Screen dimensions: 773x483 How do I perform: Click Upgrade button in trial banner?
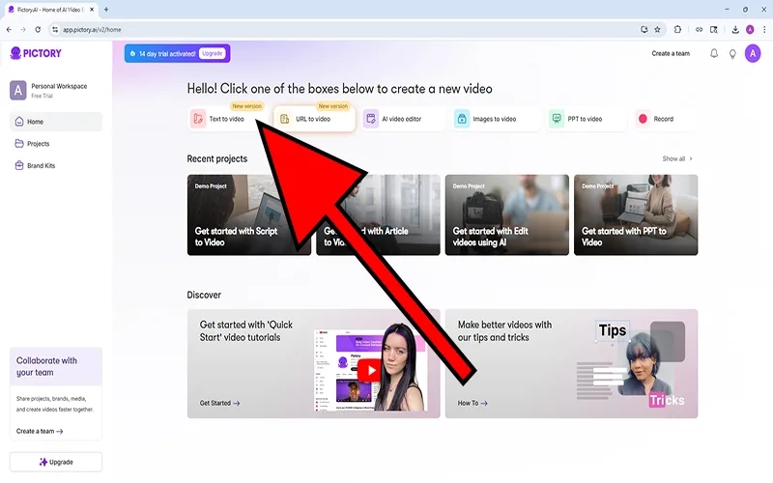[213, 53]
